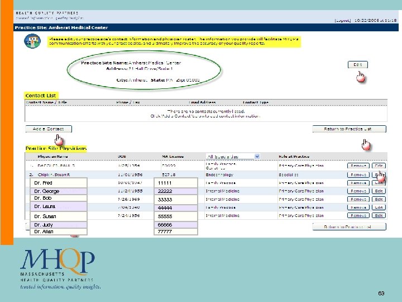Open the All Specialties dropdown
This screenshot has width=402, height=302.
click(233, 157)
